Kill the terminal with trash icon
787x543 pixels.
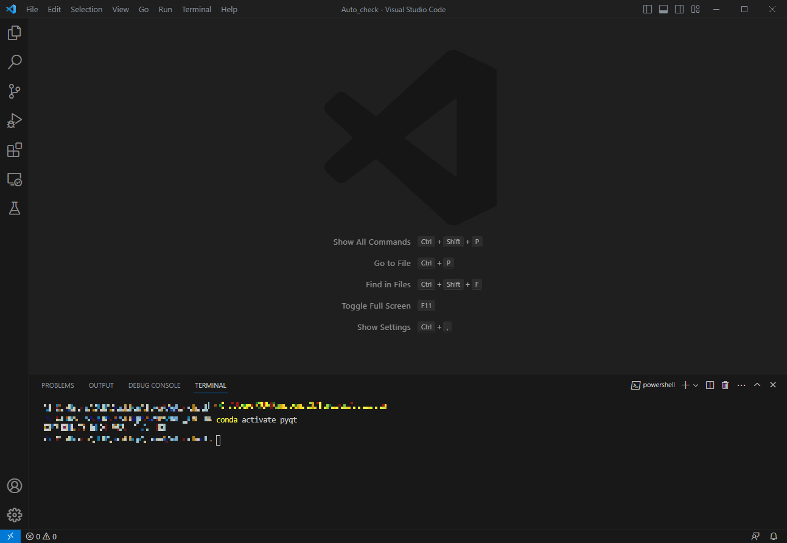[x=725, y=385]
